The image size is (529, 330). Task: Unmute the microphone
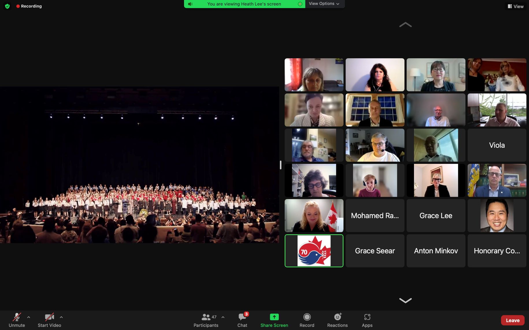[x=17, y=320]
